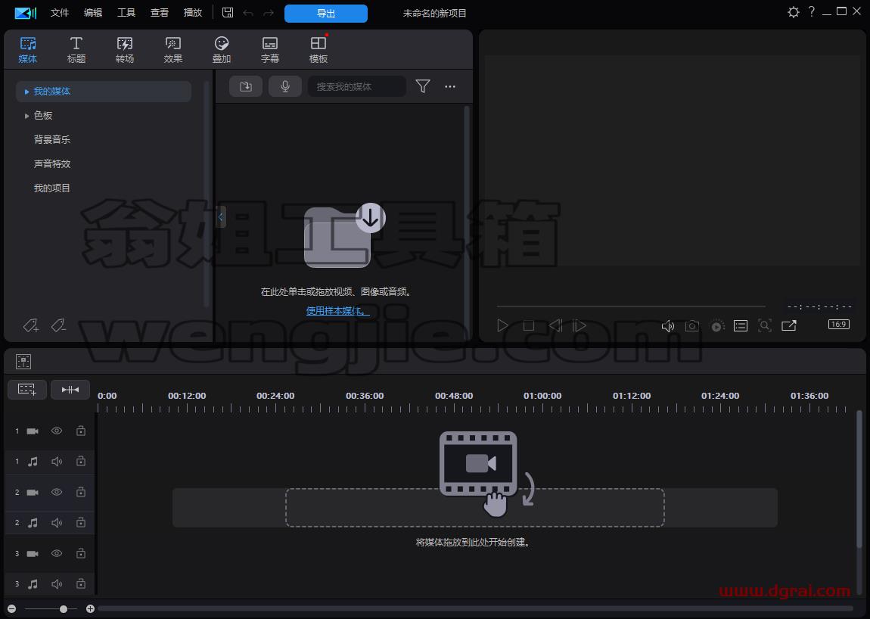Click the preview seek bar

point(631,306)
